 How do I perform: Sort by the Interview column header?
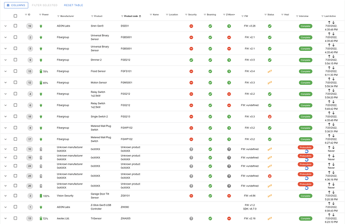pos(303,16)
